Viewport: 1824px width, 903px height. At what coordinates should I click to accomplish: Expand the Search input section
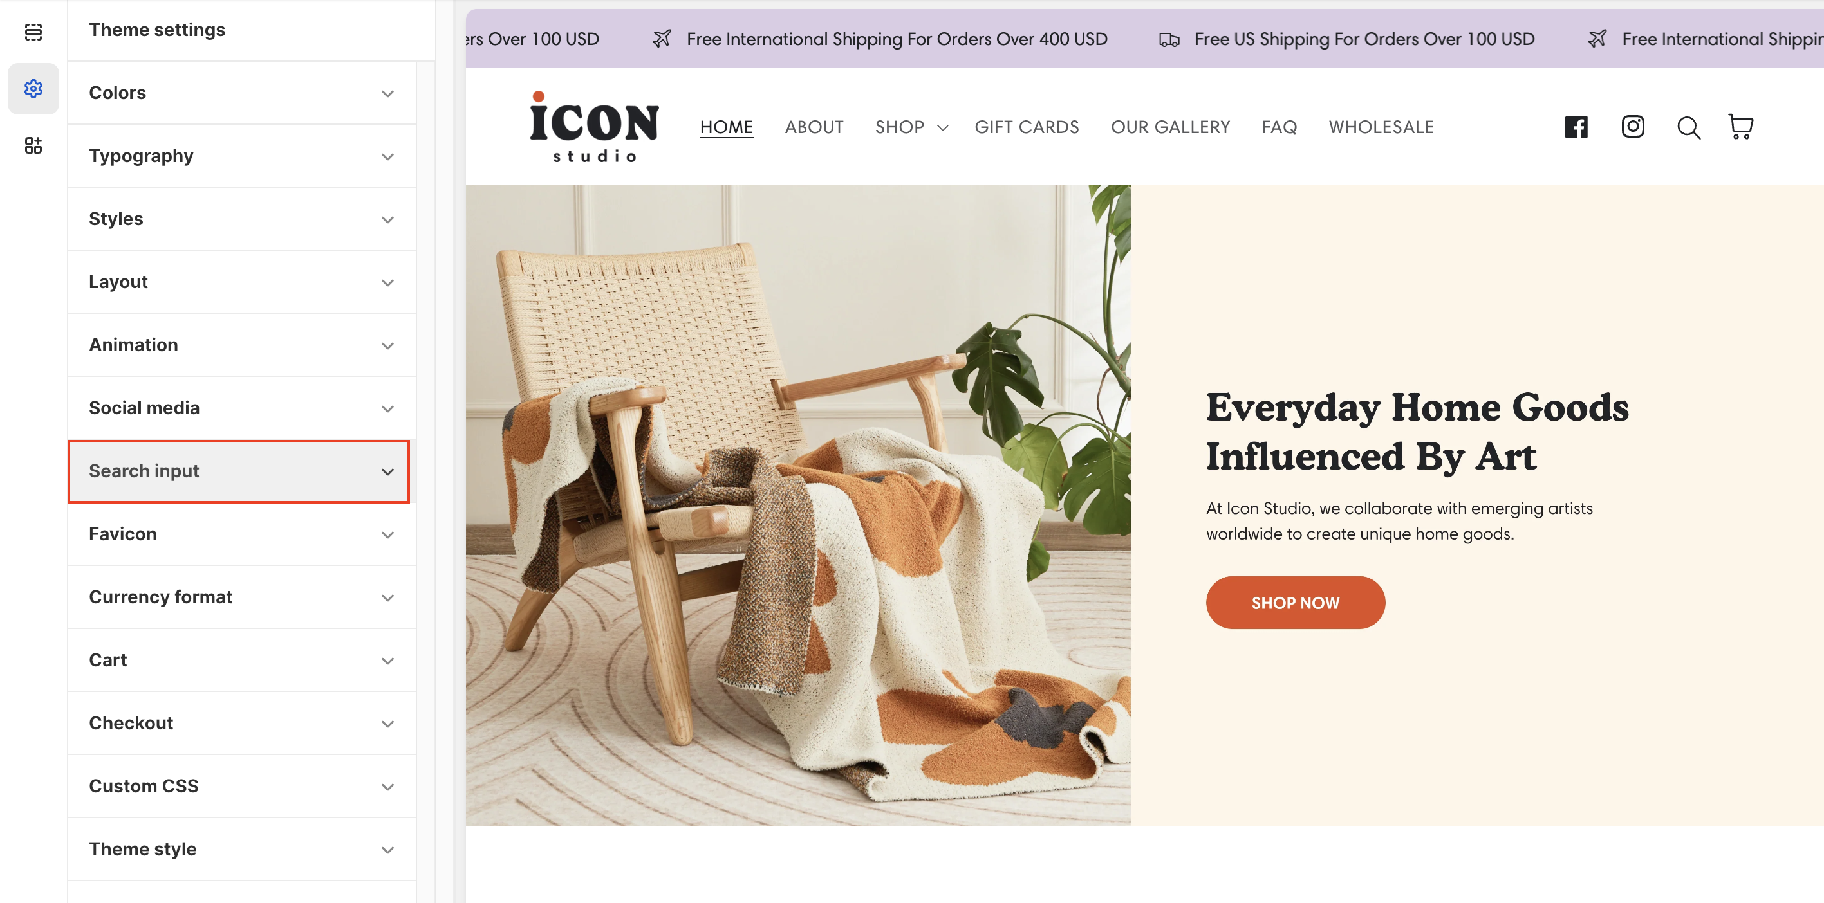[239, 471]
